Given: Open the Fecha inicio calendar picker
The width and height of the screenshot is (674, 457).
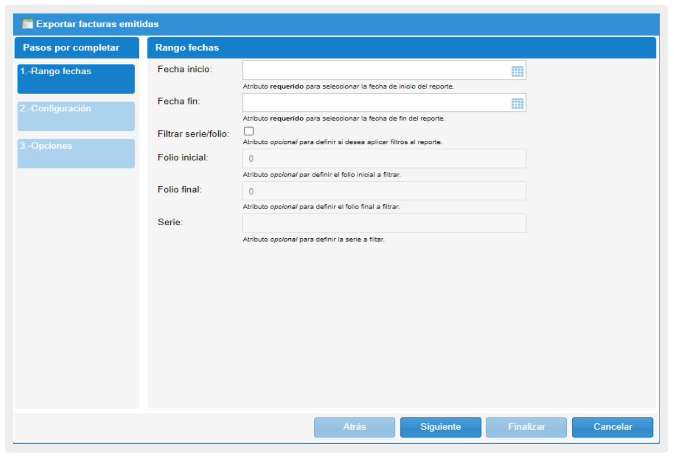Looking at the screenshot, I should (x=517, y=72).
